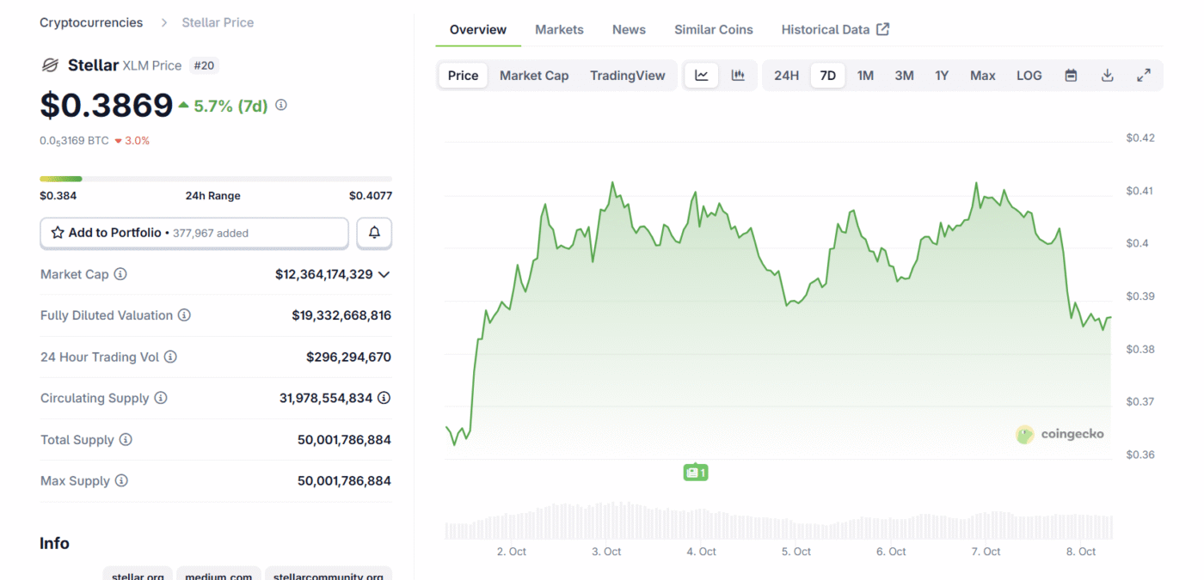This screenshot has width=1204, height=580.
Task: Switch to the line chart icon
Action: (702, 76)
